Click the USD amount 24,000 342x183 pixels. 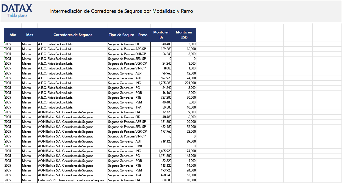(x=184, y=170)
